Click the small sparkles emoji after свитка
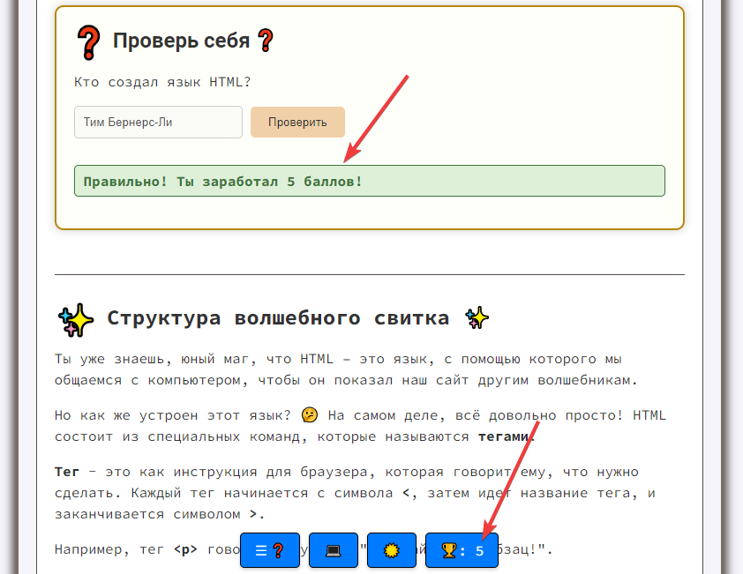 coord(477,317)
